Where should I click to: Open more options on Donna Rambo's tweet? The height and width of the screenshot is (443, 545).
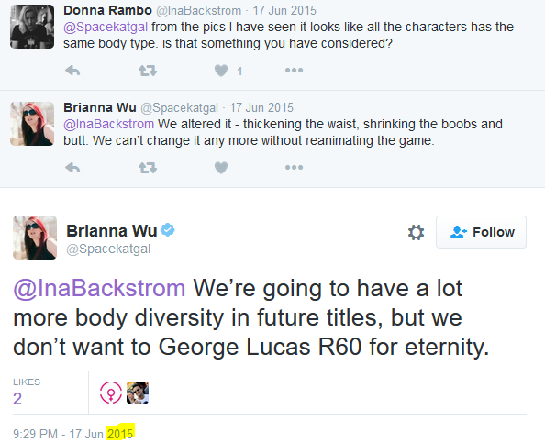tap(294, 71)
